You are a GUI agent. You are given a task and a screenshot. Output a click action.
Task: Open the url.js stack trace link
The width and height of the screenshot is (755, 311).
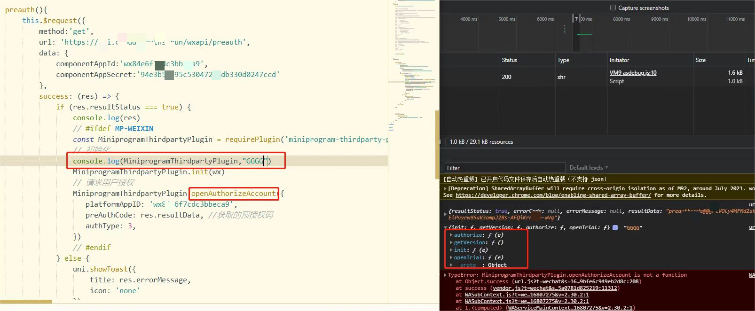coord(577,281)
